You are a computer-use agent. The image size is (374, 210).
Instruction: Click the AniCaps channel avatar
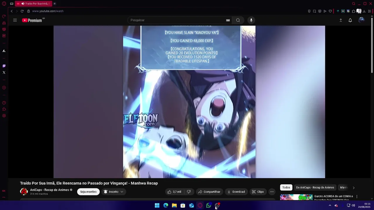coord(24,192)
